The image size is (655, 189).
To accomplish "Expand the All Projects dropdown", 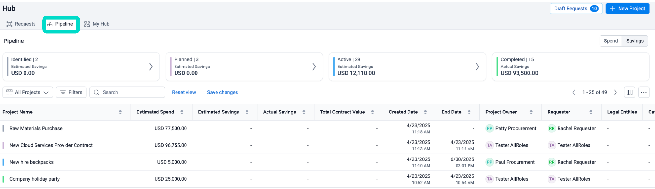I will pyautogui.click(x=28, y=92).
